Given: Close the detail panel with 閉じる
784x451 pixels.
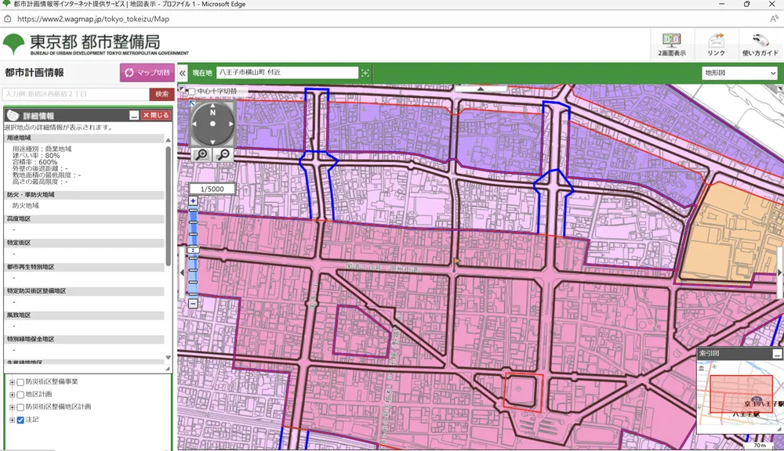Looking at the screenshot, I should point(155,115).
